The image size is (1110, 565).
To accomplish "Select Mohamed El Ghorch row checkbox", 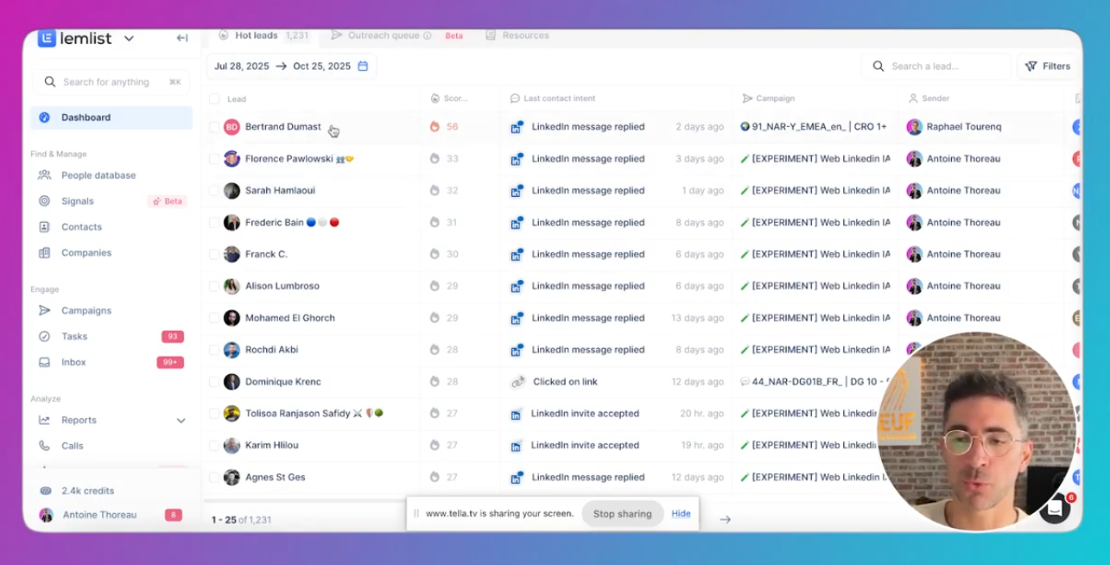I will (214, 318).
